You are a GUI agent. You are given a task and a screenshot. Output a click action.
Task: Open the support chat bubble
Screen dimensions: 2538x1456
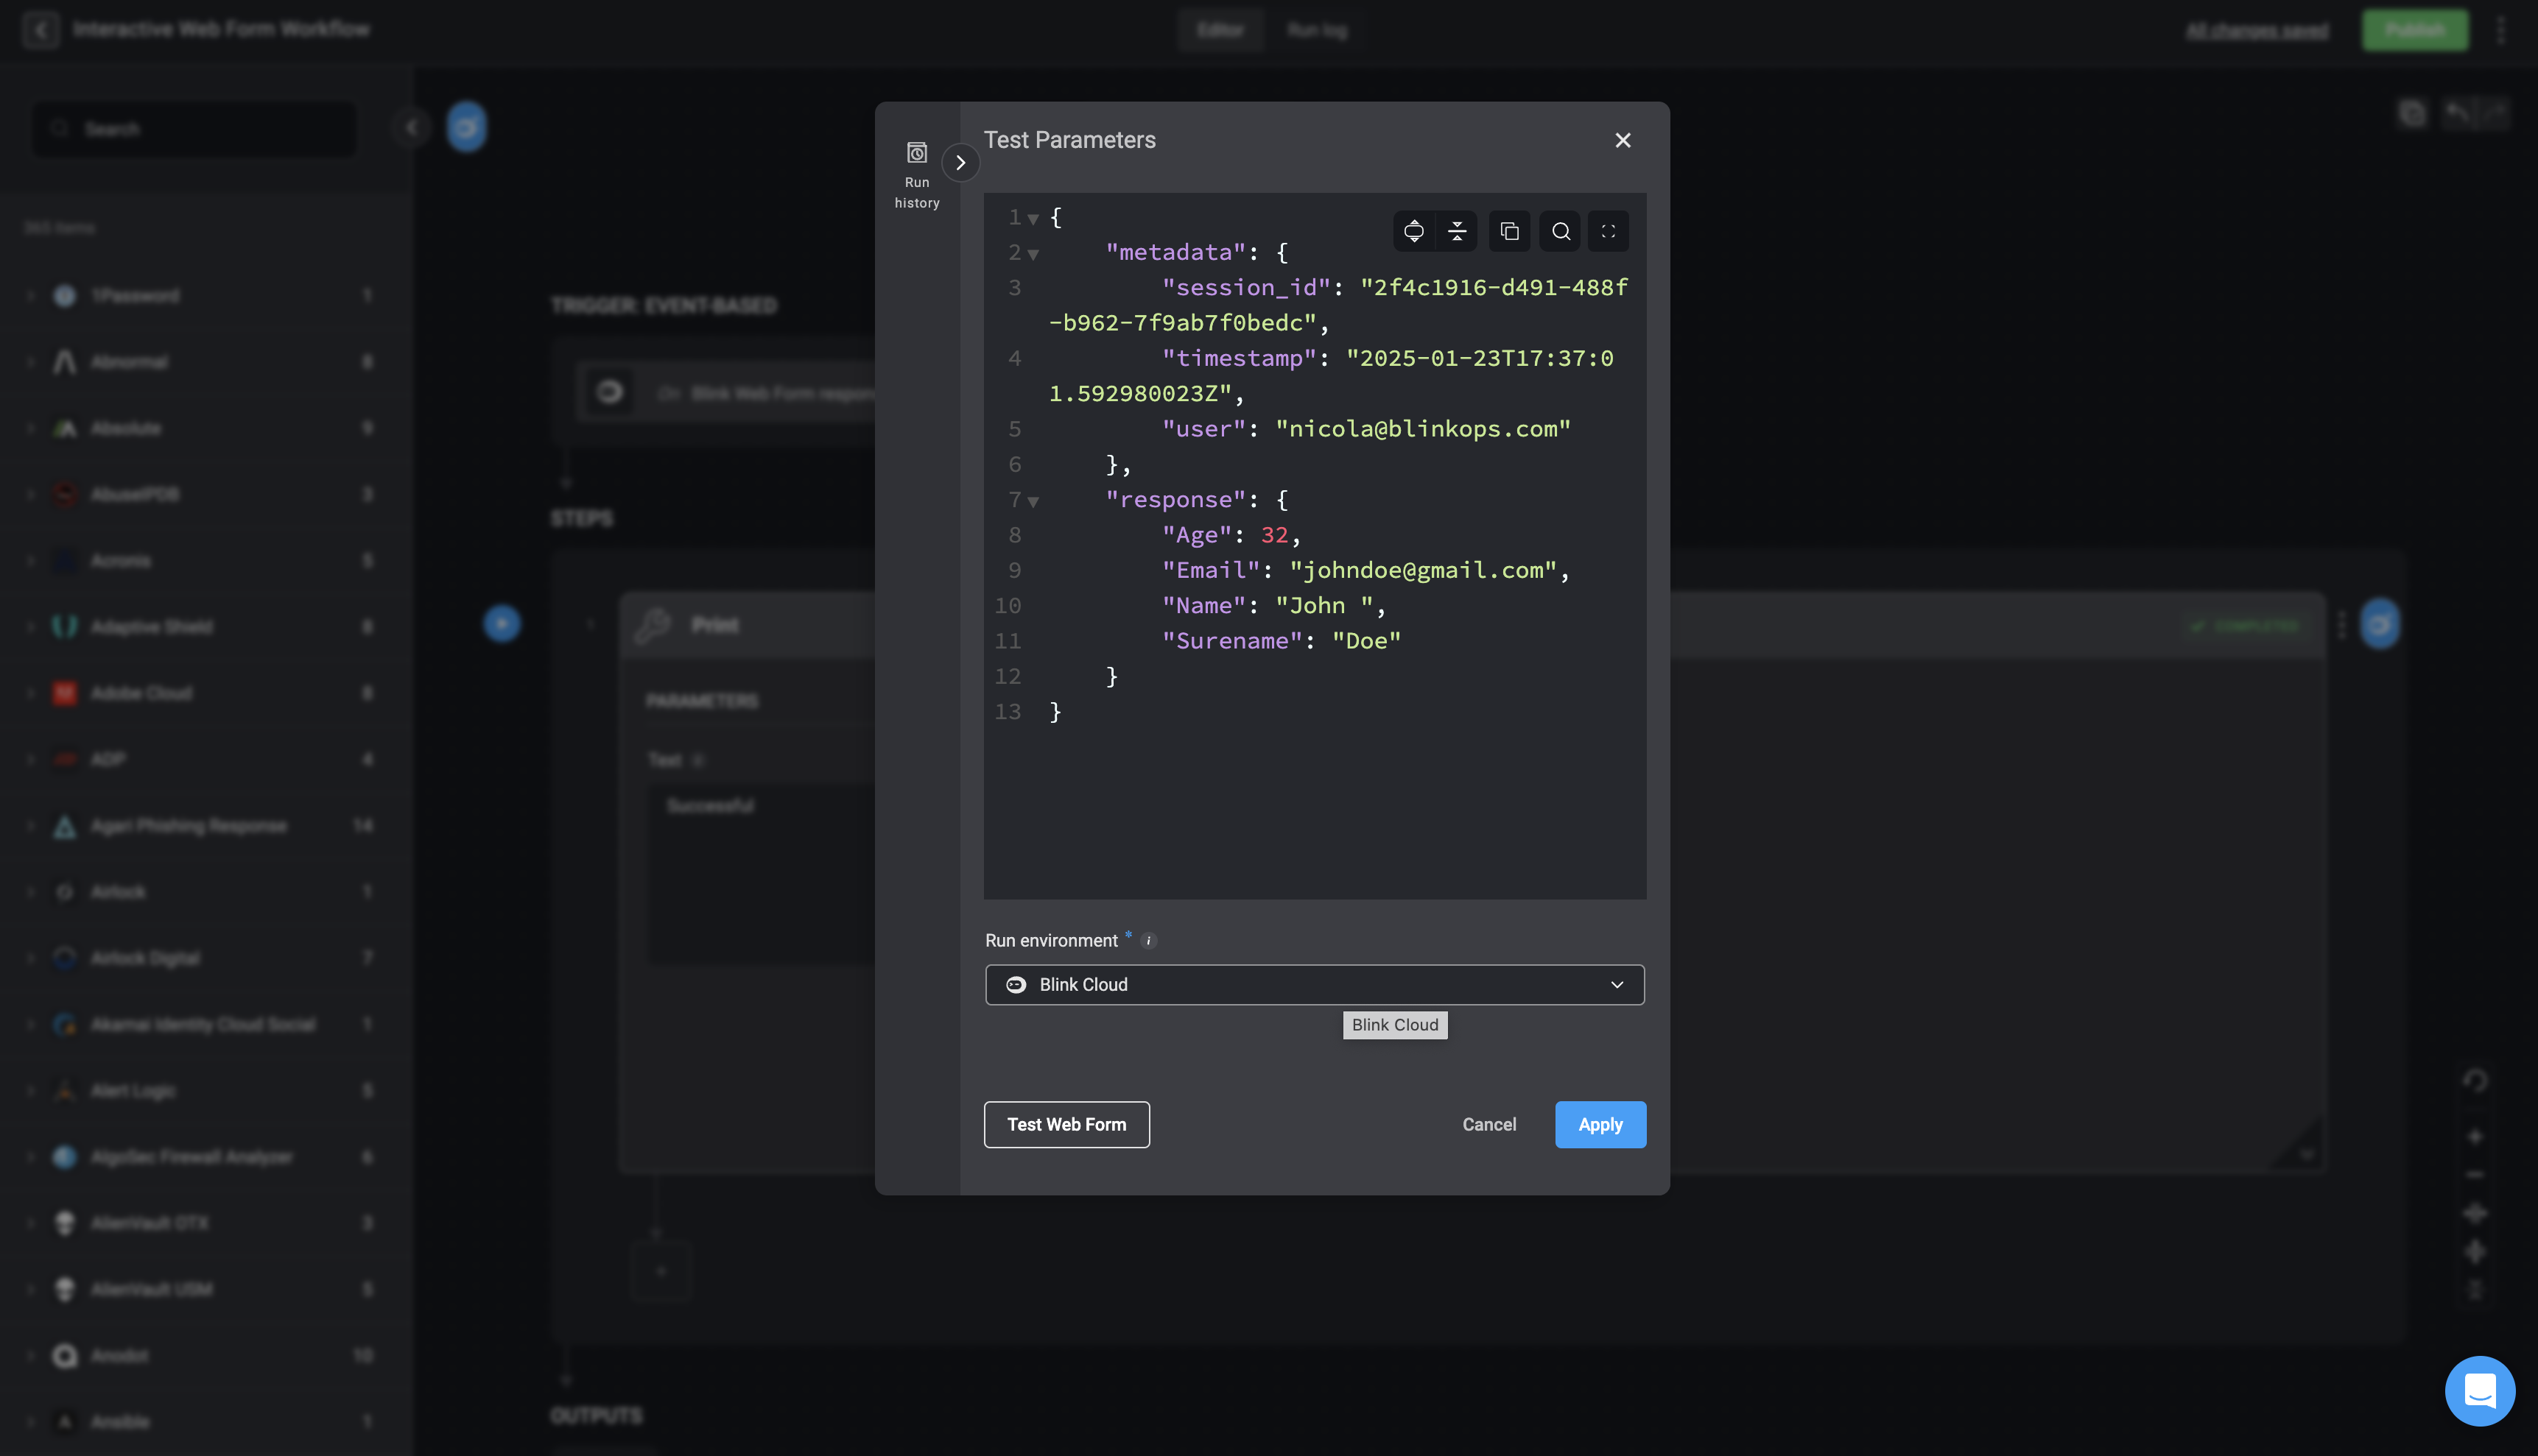click(2479, 1390)
